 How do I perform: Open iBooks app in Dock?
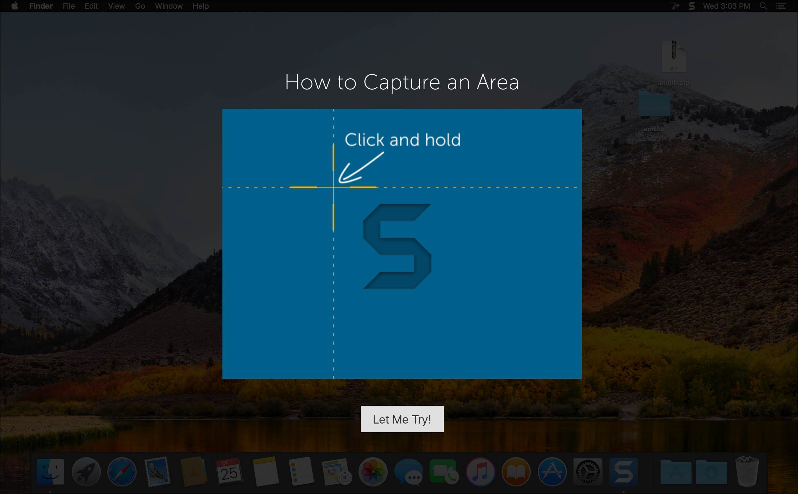pos(516,471)
